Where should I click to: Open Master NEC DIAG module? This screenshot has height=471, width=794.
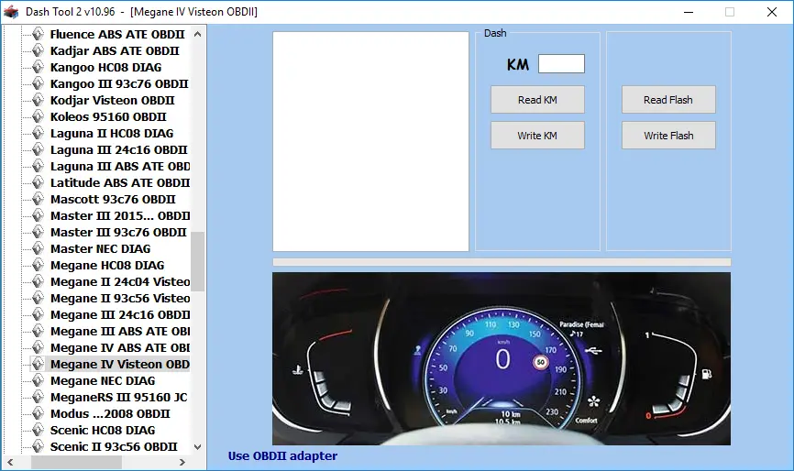click(x=100, y=248)
